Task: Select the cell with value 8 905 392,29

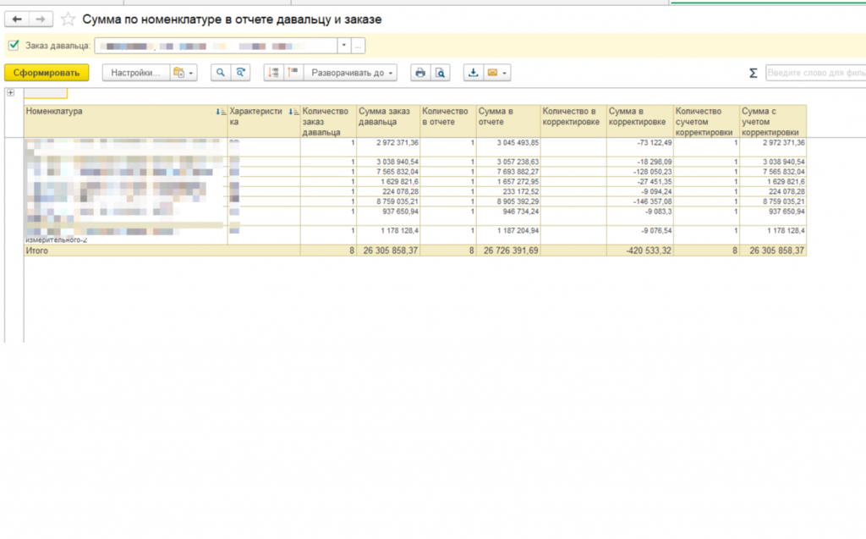Action: pos(508,201)
